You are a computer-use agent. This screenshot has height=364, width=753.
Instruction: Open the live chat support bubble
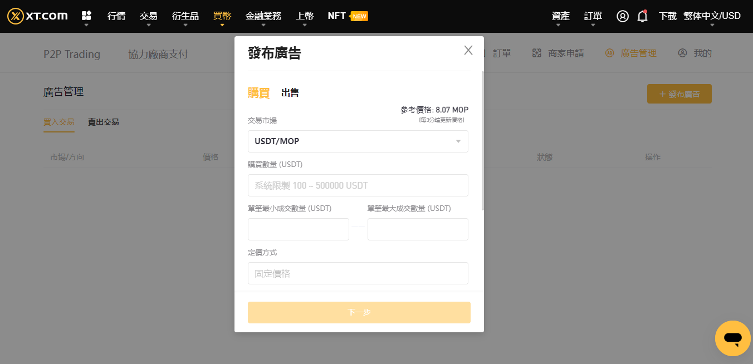tap(733, 338)
